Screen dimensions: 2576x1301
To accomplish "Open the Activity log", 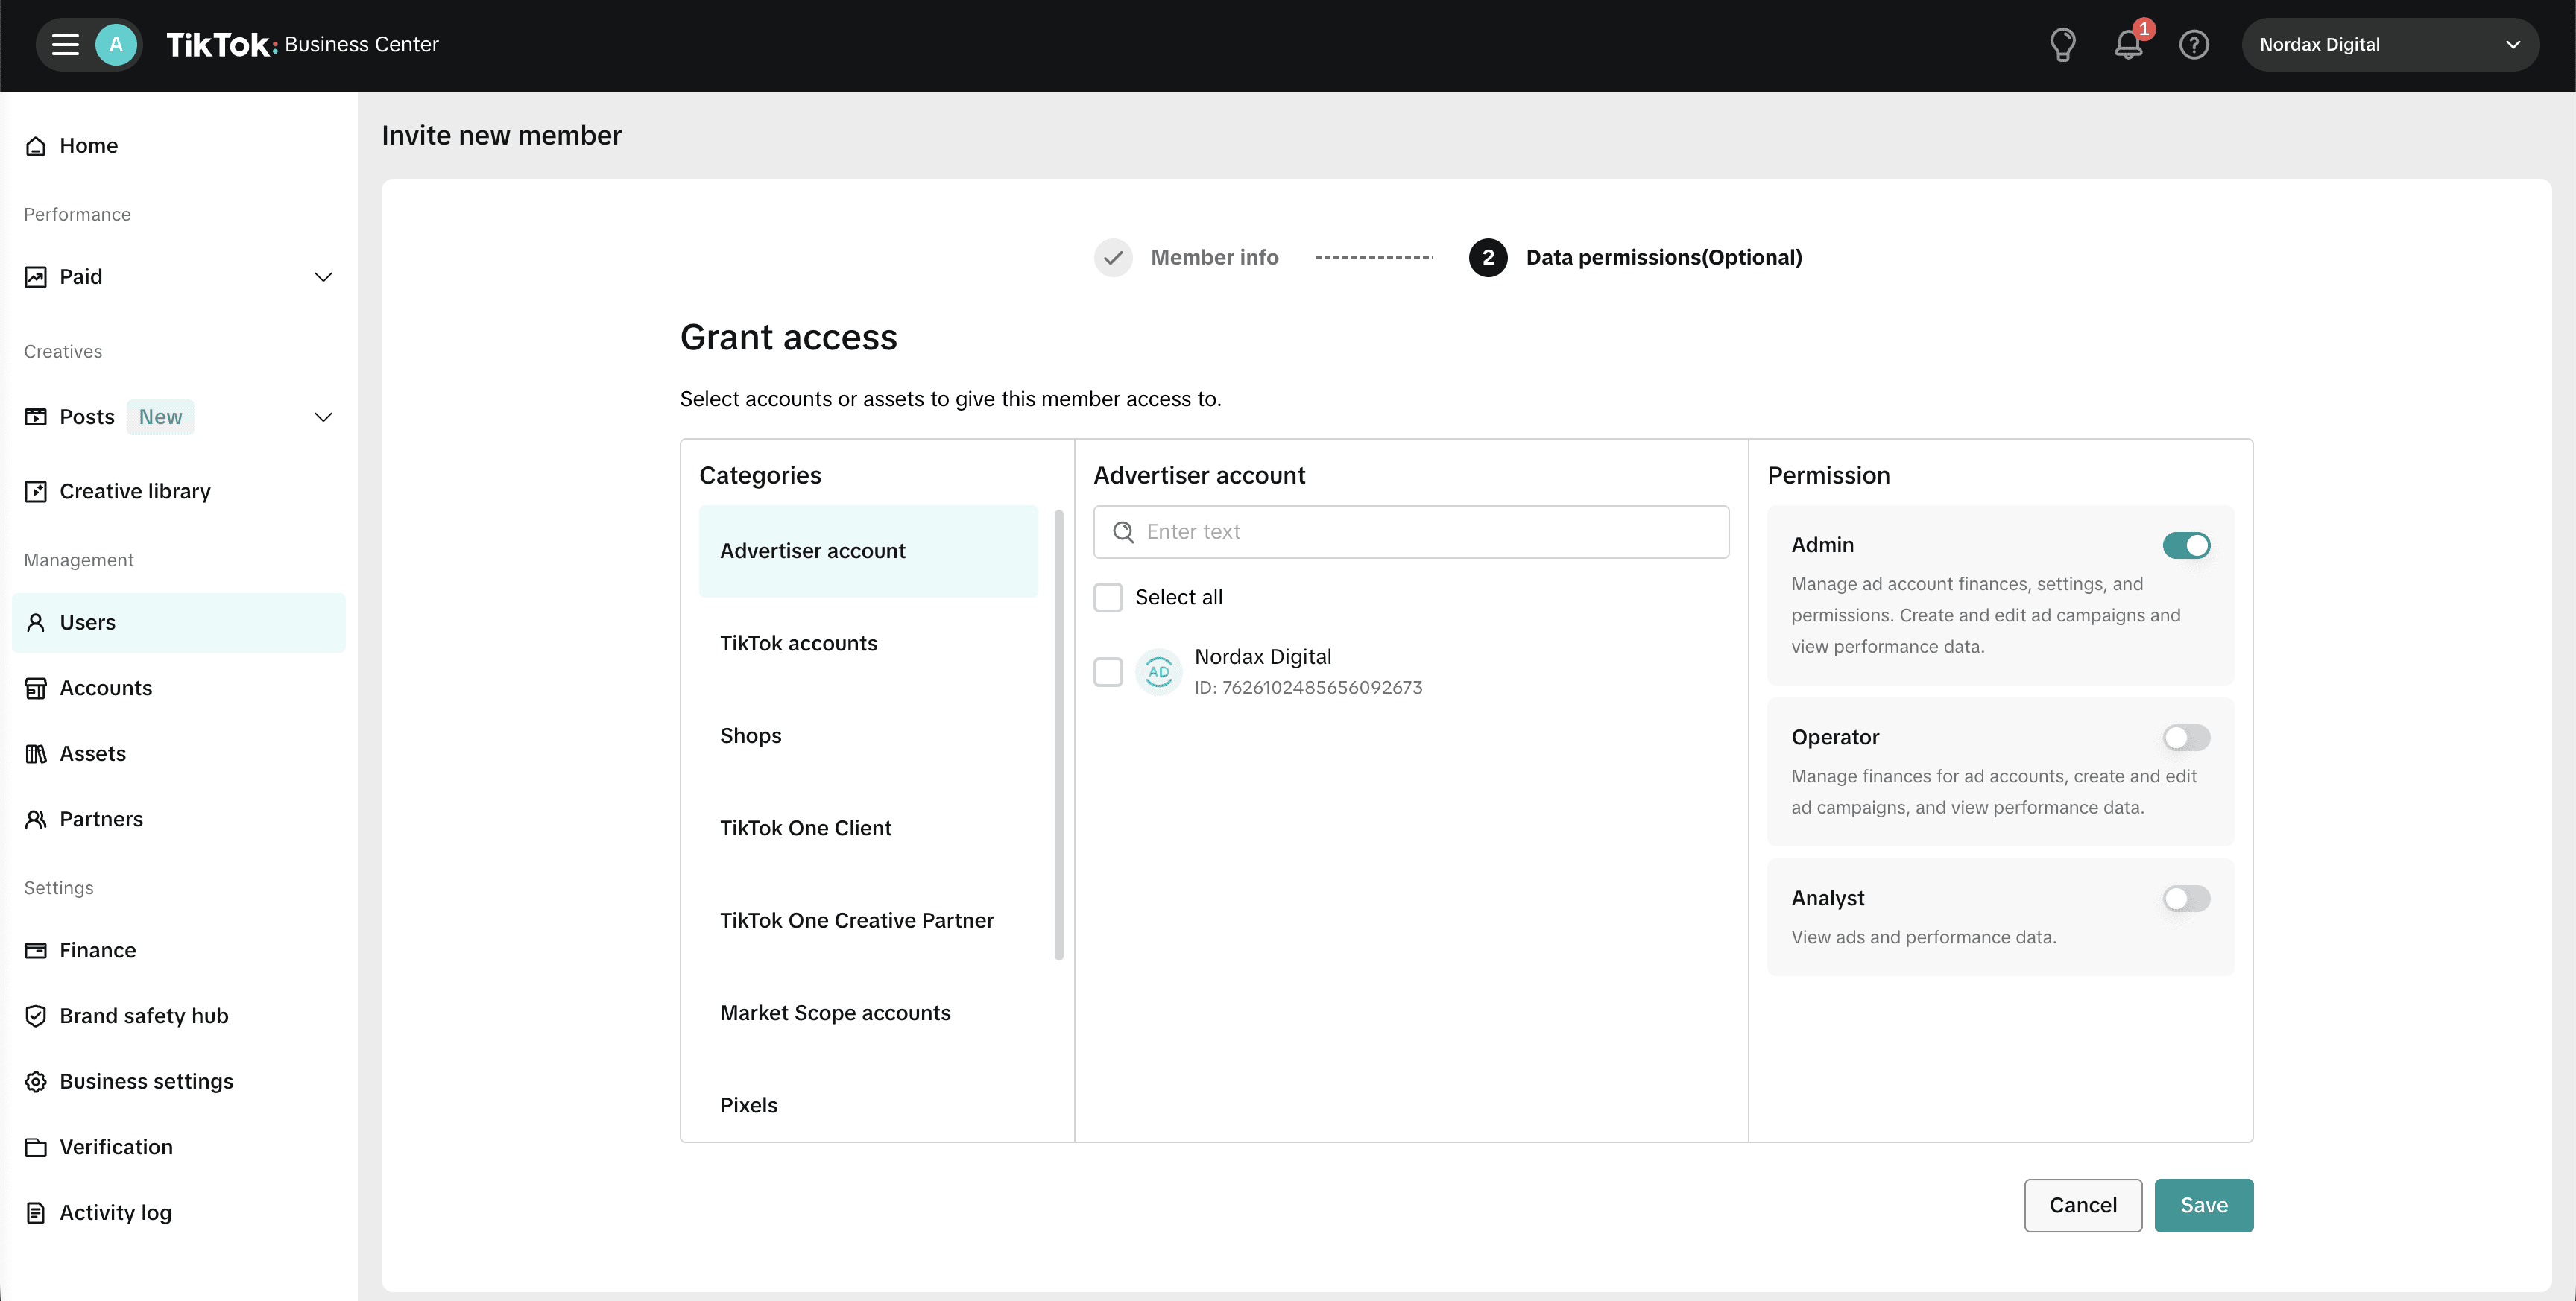I will pyautogui.click(x=115, y=1211).
